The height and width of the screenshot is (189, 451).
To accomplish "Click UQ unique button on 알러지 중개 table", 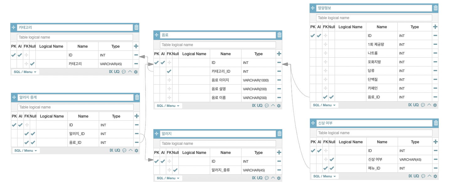I will (x=117, y=150).
